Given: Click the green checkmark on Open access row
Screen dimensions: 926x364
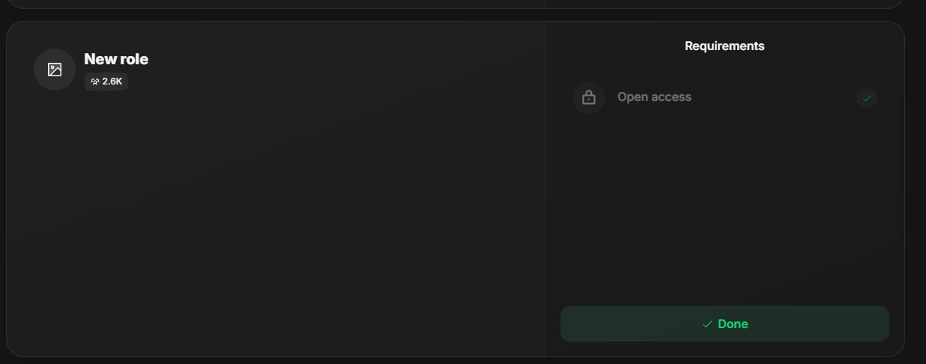Looking at the screenshot, I should (867, 98).
